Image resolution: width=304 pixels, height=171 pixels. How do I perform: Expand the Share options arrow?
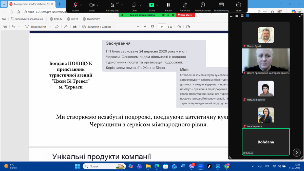click(x=157, y=5)
